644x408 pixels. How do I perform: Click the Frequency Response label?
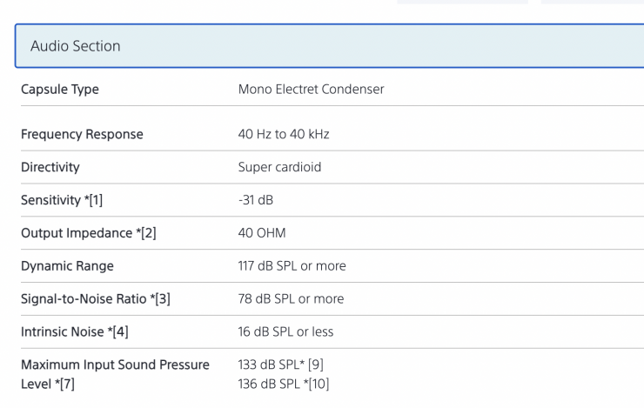(x=82, y=135)
